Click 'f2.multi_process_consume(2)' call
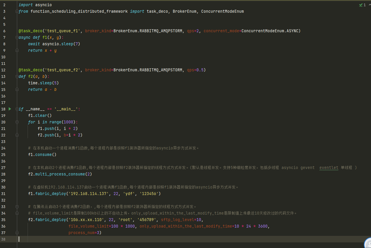Screen dimensions: 371x248 click(60, 174)
